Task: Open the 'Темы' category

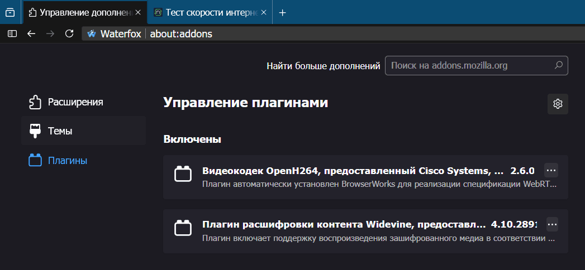Action: [84, 131]
